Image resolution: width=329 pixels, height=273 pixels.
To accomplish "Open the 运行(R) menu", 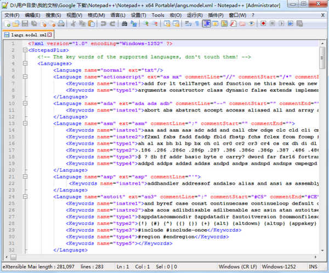I will 195,15.
